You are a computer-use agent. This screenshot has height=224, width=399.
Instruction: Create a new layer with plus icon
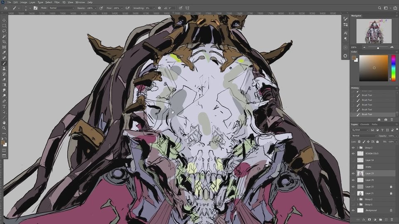[x=386, y=219]
